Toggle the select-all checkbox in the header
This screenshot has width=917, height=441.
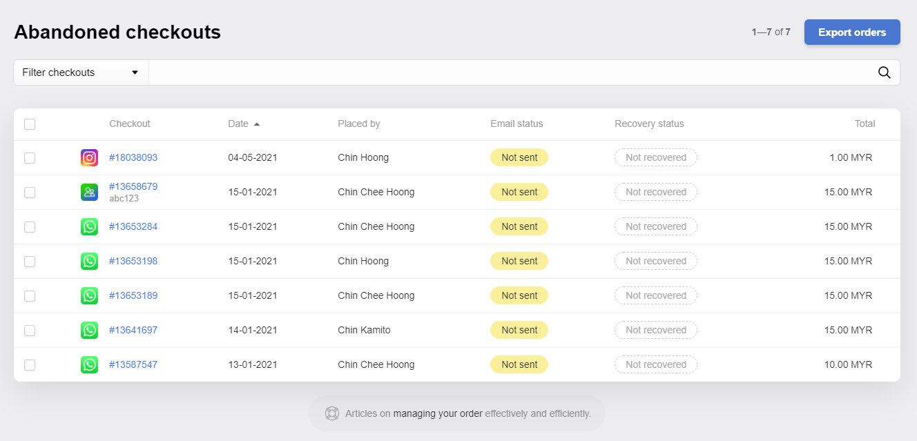point(30,124)
